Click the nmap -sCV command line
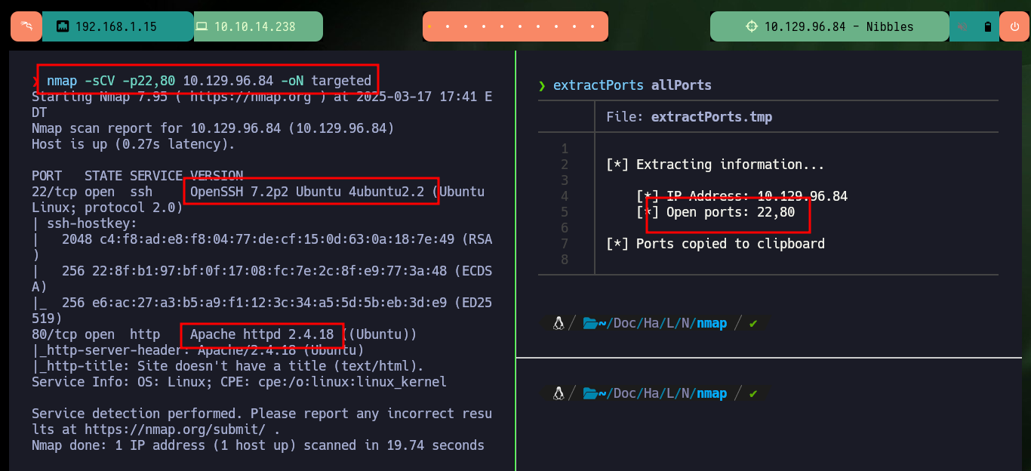Viewport: 1031px width, 471px height. [209, 81]
